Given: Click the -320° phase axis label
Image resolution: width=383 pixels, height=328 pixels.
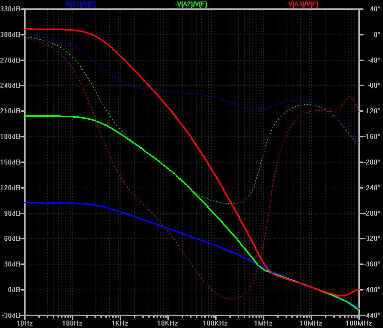Looking at the screenshot, I should tap(372, 238).
